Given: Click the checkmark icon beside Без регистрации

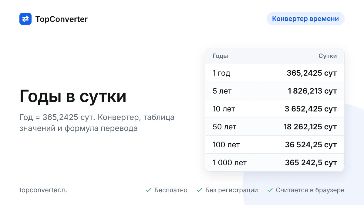Looking at the screenshot, I should point(200,190).
